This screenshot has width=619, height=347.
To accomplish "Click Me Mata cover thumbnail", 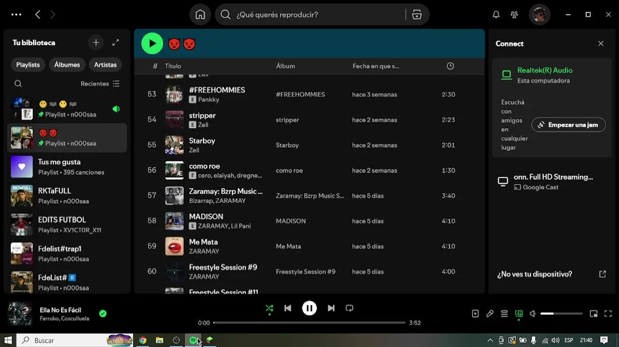I will pyautogui.click(x=175, y=246).
